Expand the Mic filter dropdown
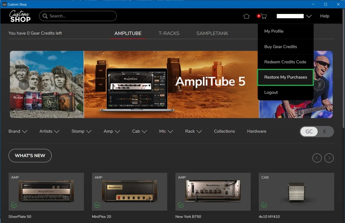 click(166, 131)
